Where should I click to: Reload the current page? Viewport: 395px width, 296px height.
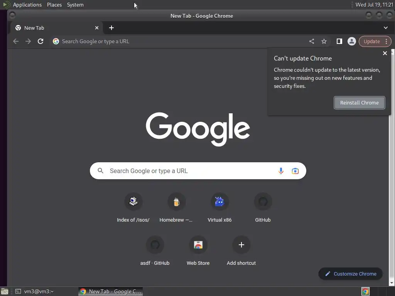click(x=41, y=41)
